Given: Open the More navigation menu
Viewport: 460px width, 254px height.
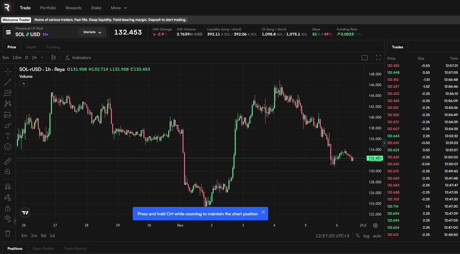Looking at the screenshot, I should click(118, 8).
